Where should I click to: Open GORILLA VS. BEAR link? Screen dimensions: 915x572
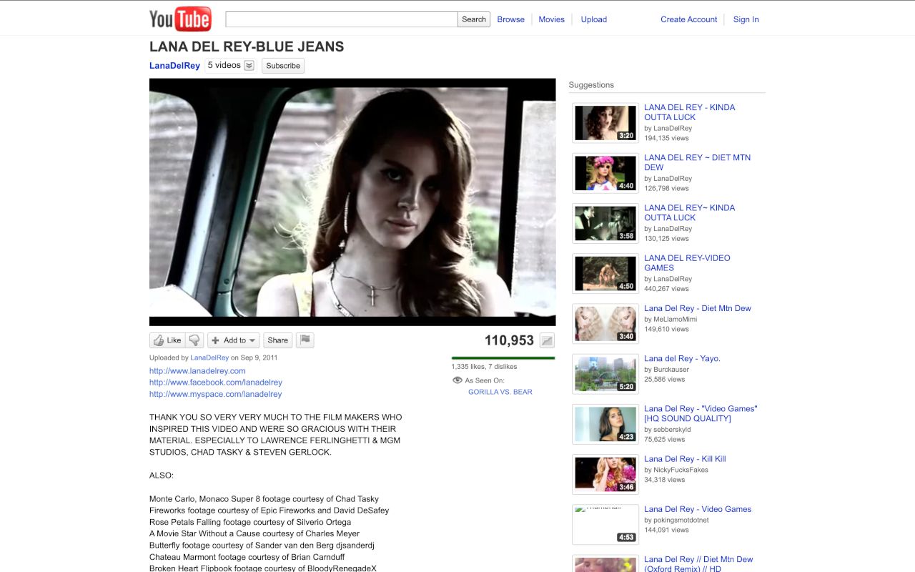pyautogui.click(x=500, y=392)
